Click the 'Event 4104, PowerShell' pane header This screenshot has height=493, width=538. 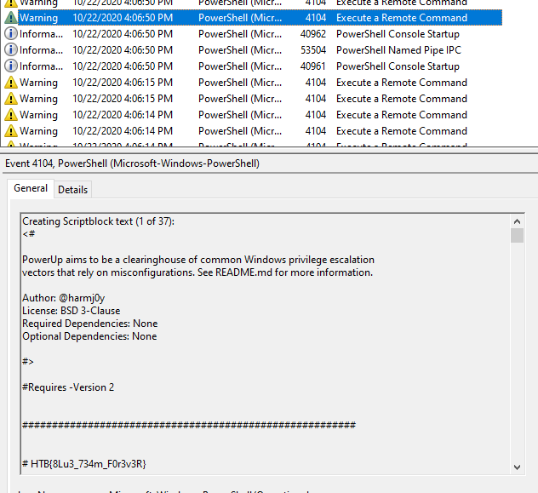[x=132, y=163]
